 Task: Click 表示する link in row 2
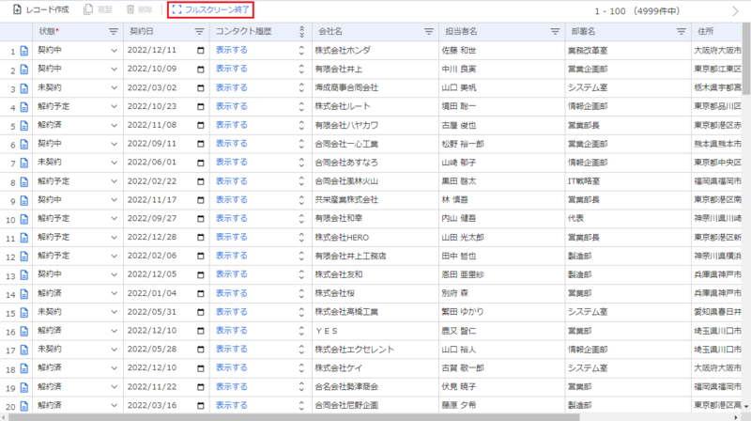(x=232, y=69)
